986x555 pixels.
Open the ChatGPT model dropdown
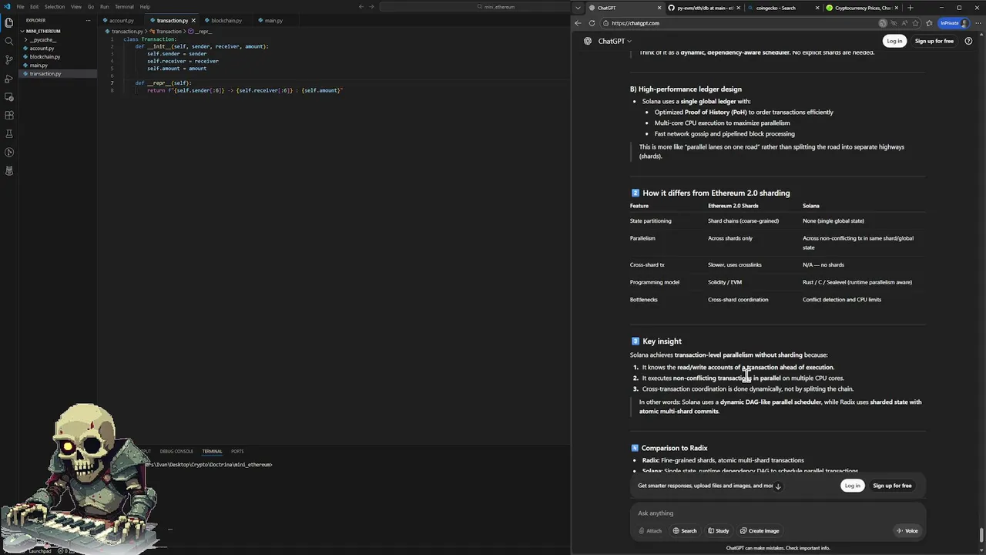[615, 41]
